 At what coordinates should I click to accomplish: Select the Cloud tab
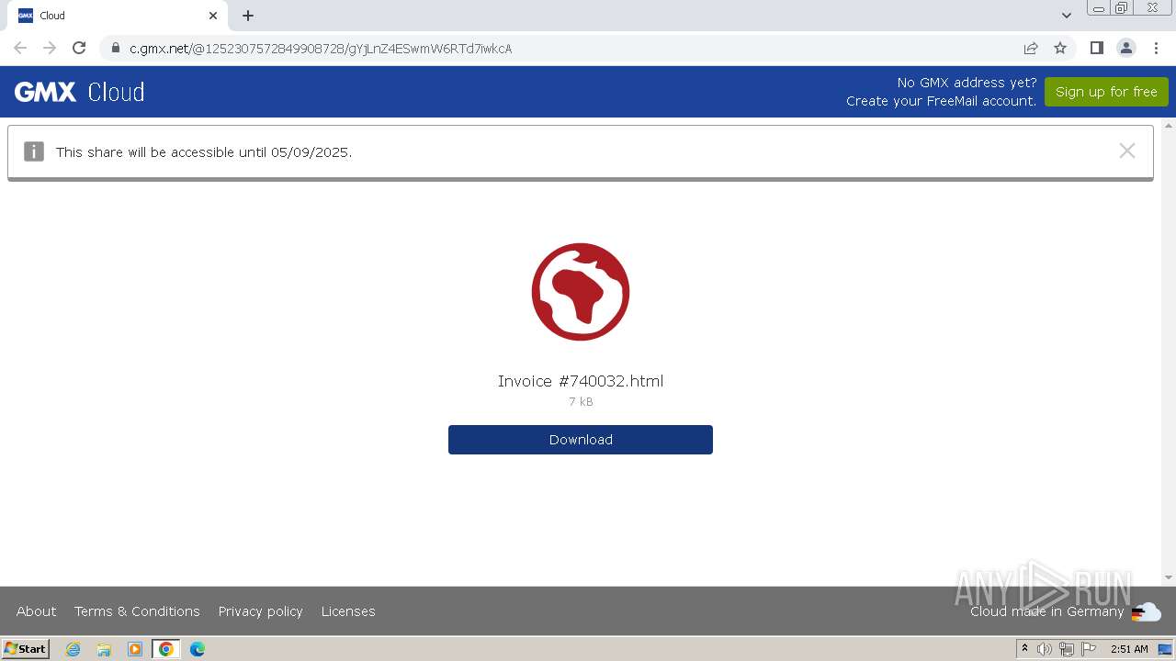point(118,16)
